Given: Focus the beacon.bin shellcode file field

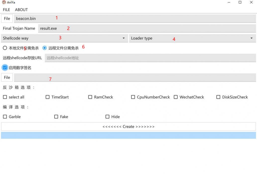Looking at the screenshot, I should pyautogui.click(x=135, y=18).
